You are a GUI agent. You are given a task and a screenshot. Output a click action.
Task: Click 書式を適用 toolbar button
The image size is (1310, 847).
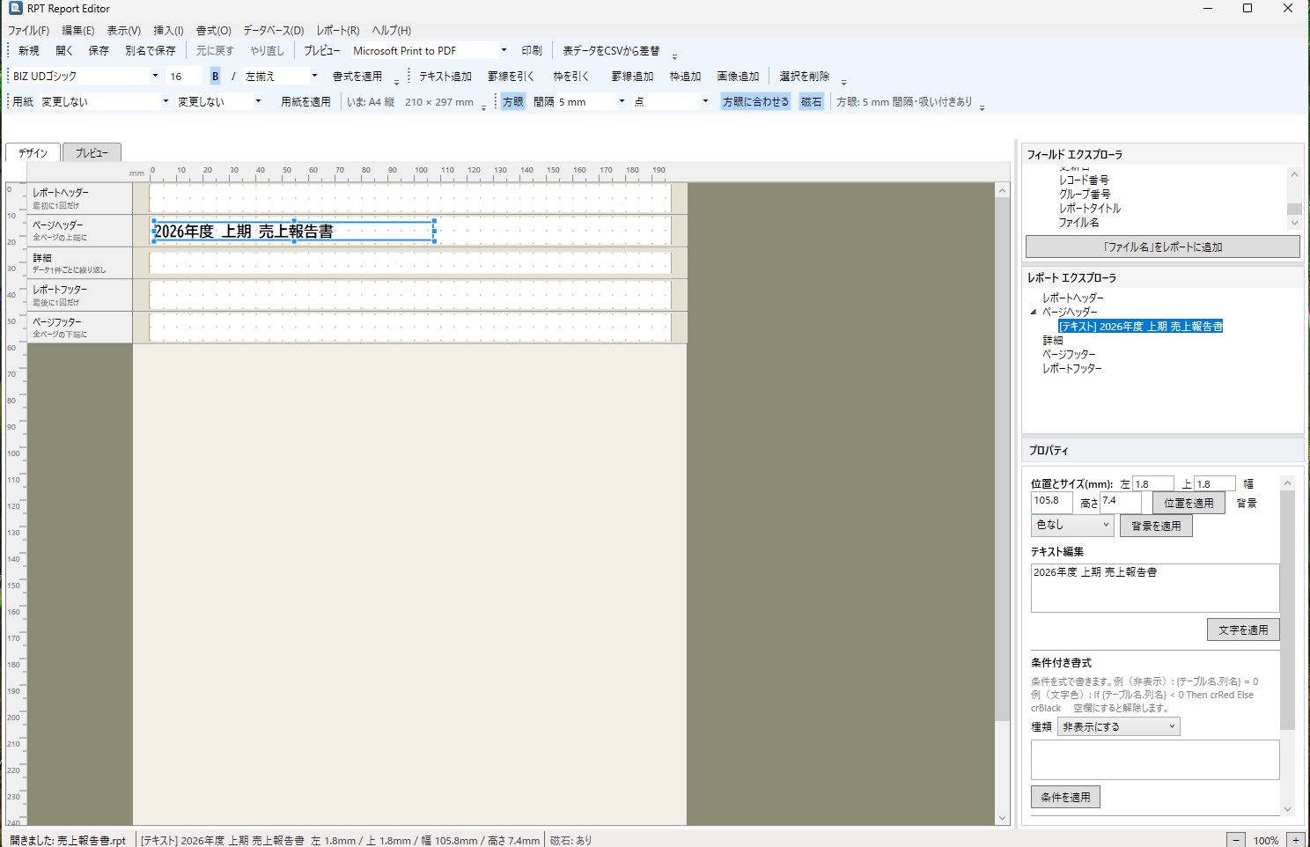357,77
